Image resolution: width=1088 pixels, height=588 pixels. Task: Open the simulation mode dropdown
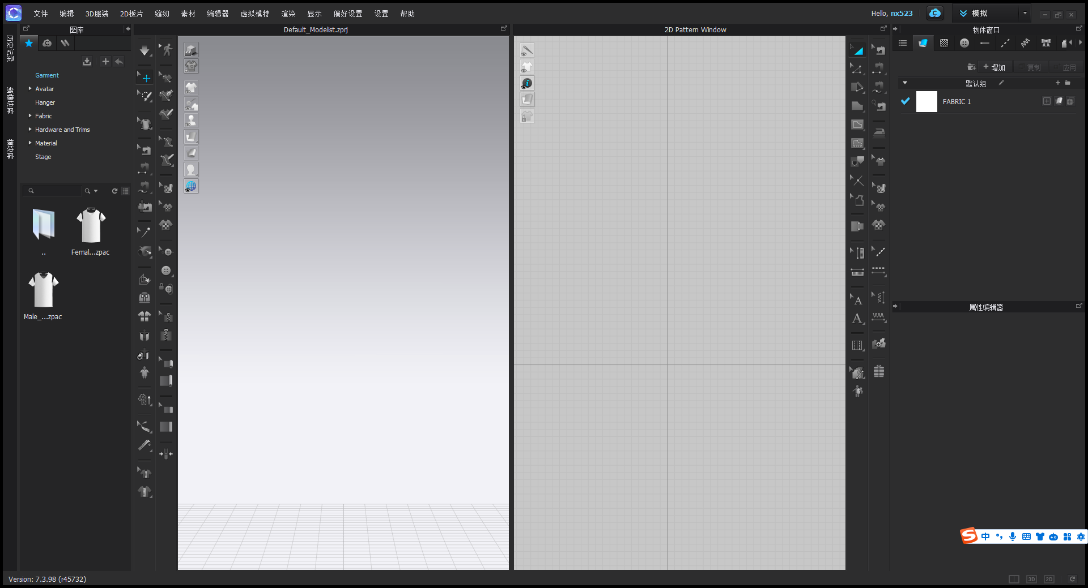1025,13
